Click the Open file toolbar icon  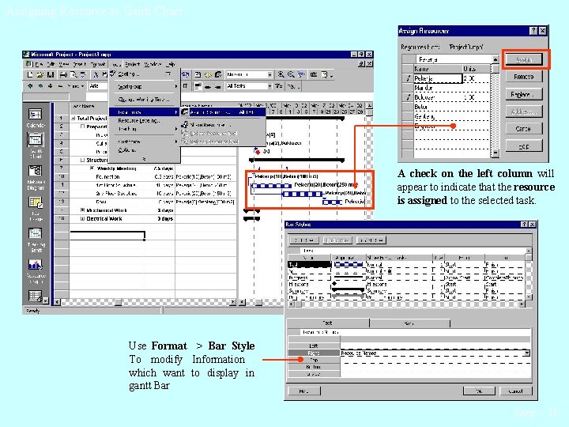point(40,74)
